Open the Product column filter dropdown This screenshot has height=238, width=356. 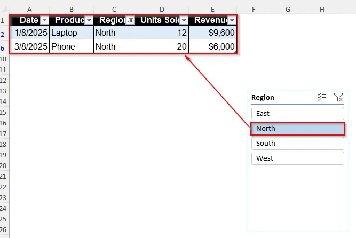tap(89, 20)
